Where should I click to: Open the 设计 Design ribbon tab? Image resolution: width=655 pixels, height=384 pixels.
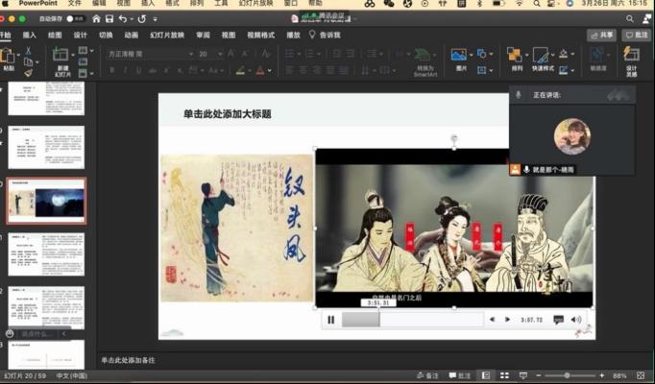point(81,36)
